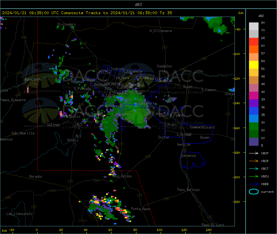Pick the grey swatch between 70 and 65

tap(254, 34)
